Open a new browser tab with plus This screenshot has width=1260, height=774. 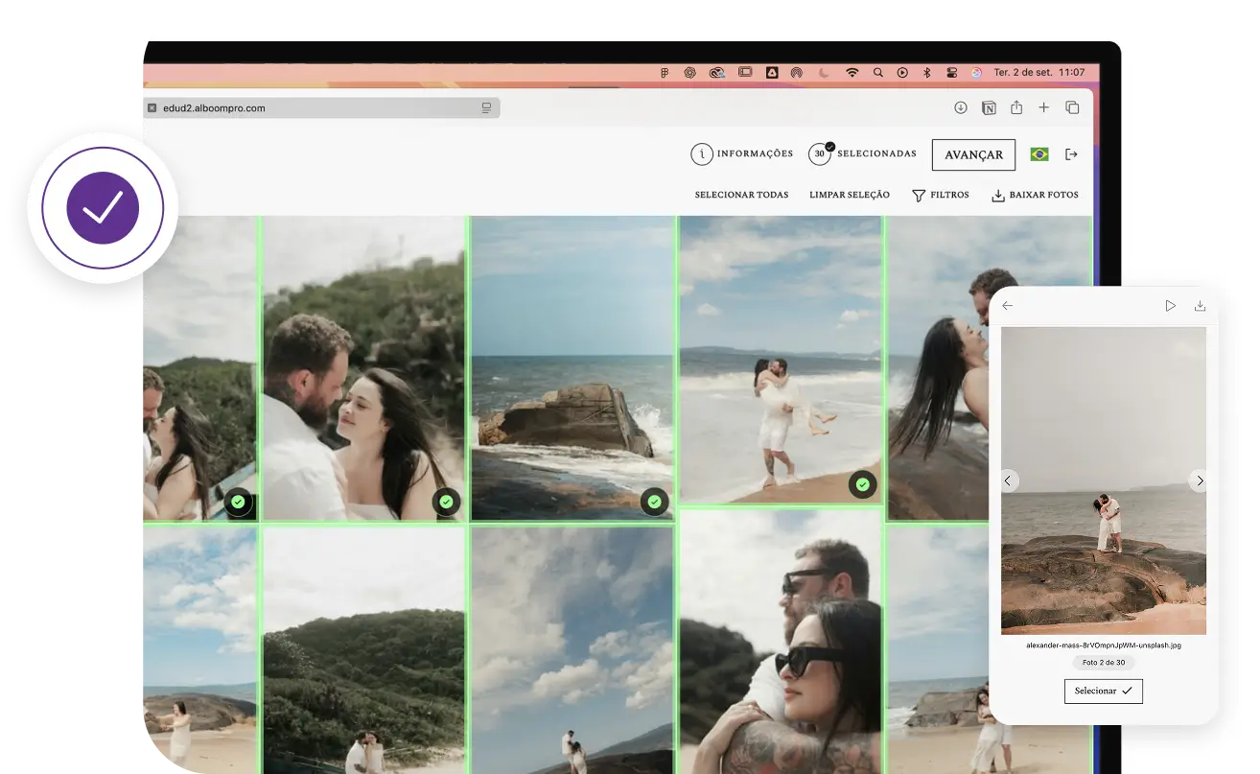(1044, 108)
